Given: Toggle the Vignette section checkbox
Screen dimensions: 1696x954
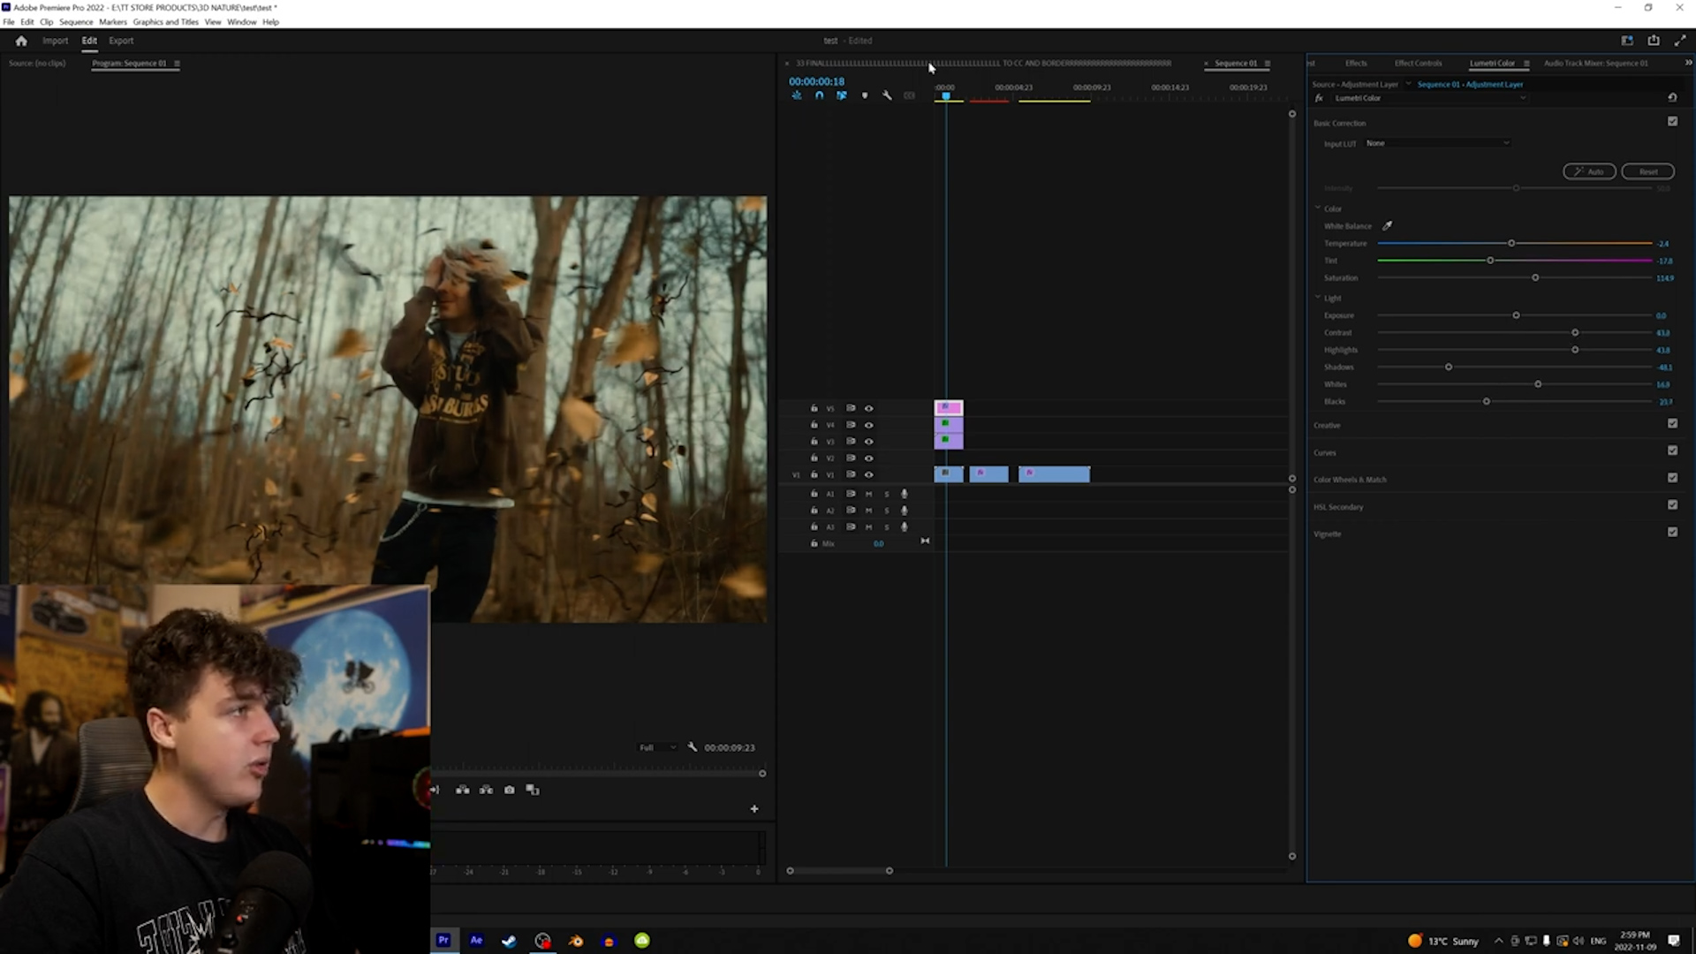Looking at the screenshot, I should click(x=1672, y=533).
